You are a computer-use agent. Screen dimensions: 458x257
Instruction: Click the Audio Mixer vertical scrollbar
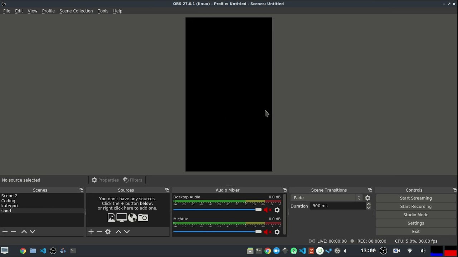285,214
